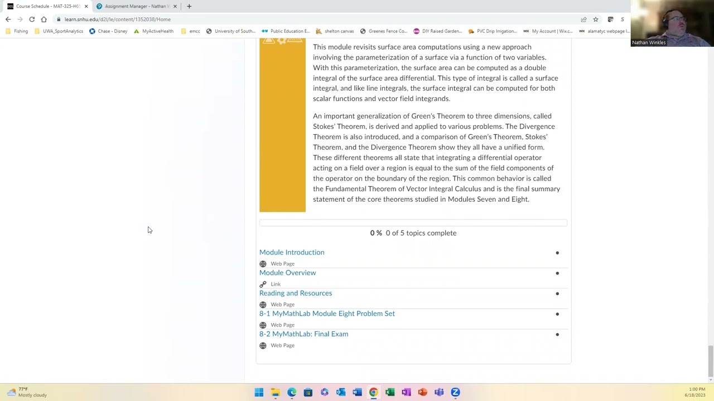The image size is (714, 401).
Task: Reload the current page
Action: 32,19
